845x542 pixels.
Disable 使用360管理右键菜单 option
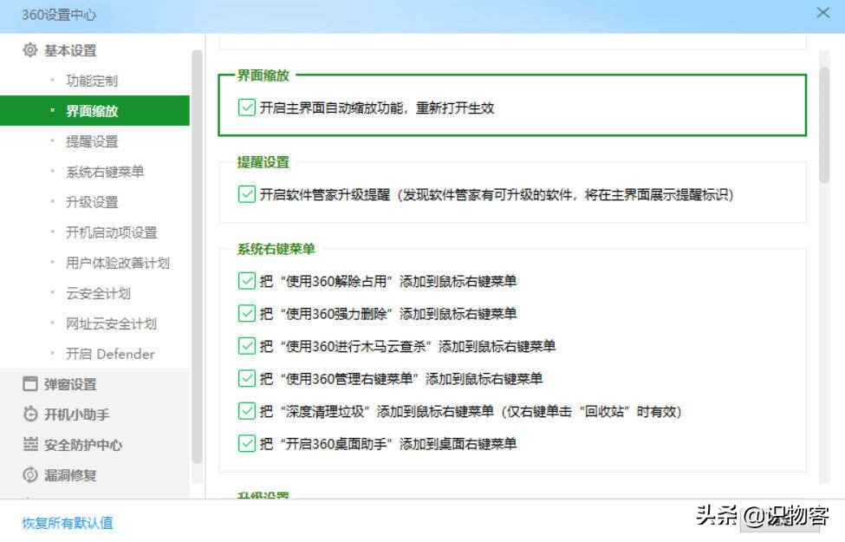coord(246,378)
